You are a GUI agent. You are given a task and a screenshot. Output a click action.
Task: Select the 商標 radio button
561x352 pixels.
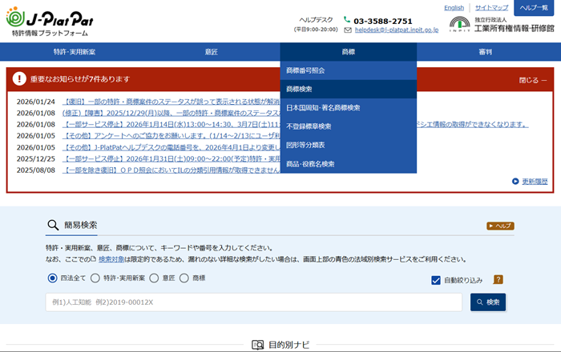click(x=184, y=278)
